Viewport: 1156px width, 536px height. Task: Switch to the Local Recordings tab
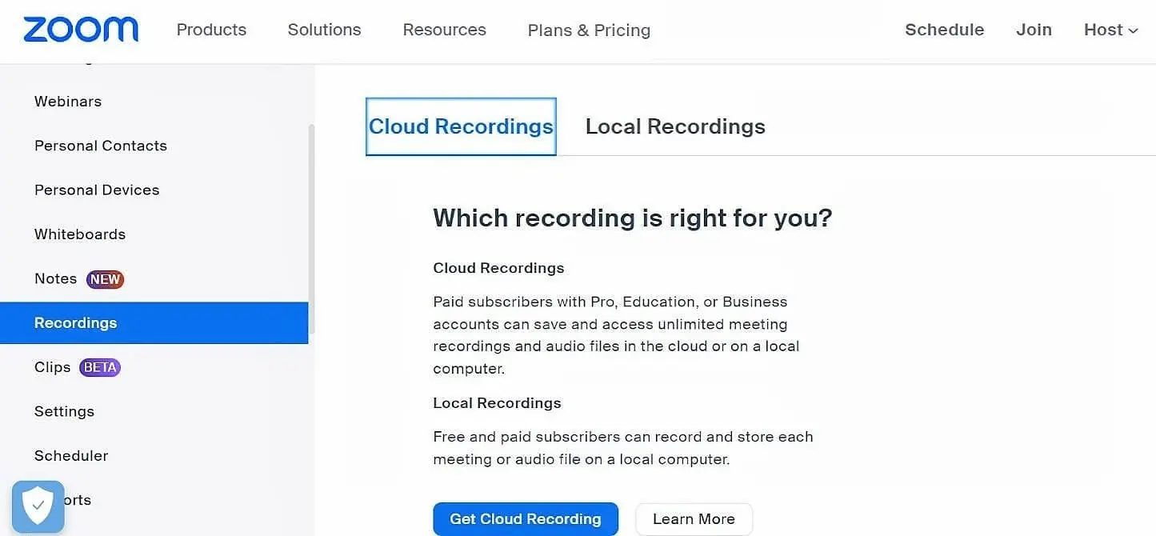(675, 126)
